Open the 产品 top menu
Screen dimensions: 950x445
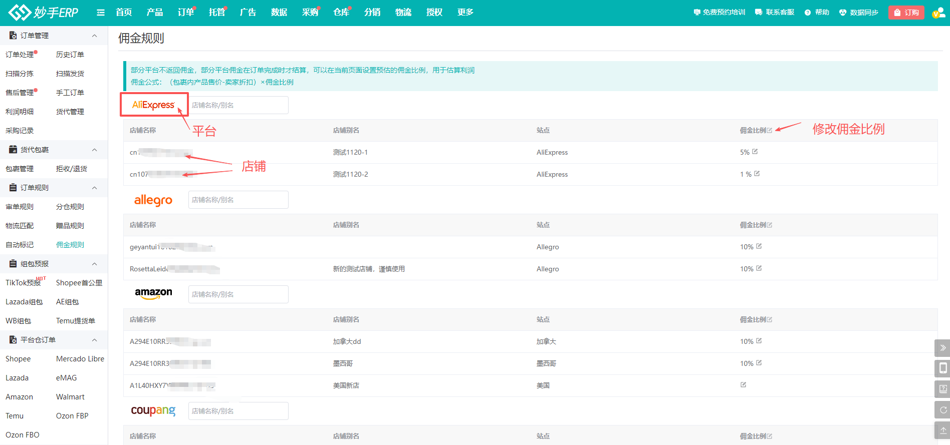pos(155,13)
